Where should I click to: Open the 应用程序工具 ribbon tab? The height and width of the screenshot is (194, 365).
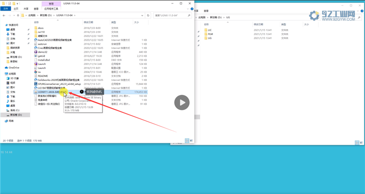(51, 9)
